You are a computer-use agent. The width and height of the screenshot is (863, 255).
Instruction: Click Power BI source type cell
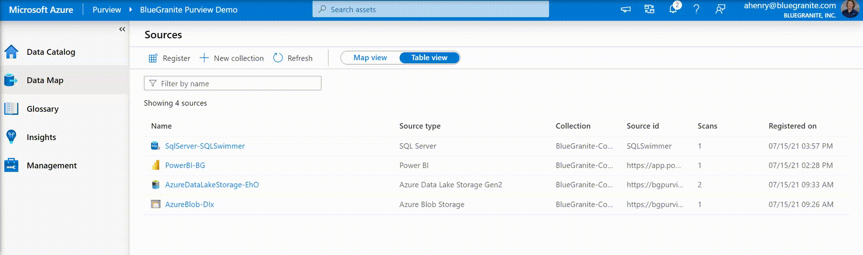coord(414,165)
